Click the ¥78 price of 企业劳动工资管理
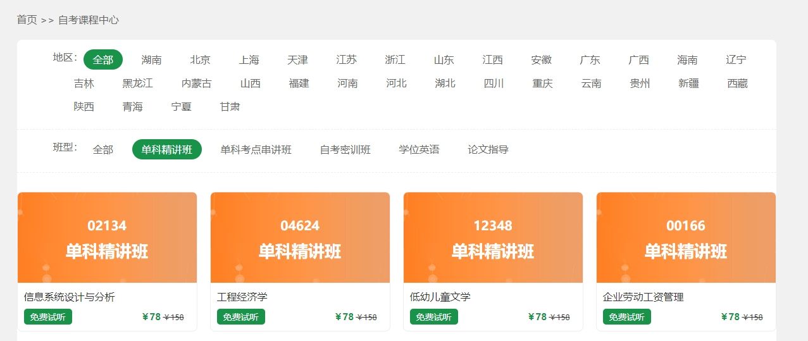The height and width of the screenshot is (341, 808). [x=731, y=317]
